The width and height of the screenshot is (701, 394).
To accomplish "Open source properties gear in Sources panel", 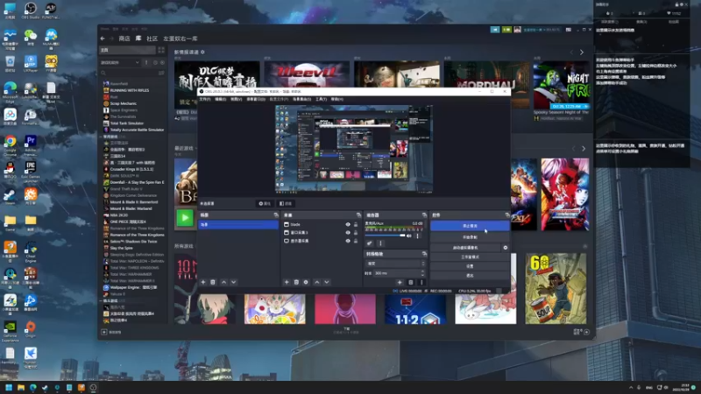I will [306, 282].
